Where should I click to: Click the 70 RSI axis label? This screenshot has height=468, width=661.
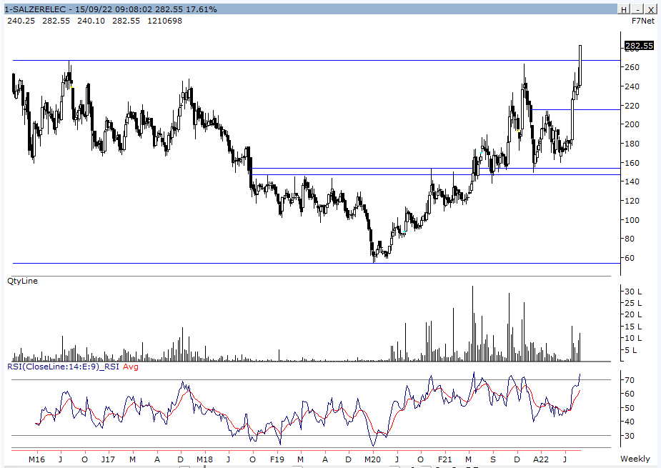(630, 380)
